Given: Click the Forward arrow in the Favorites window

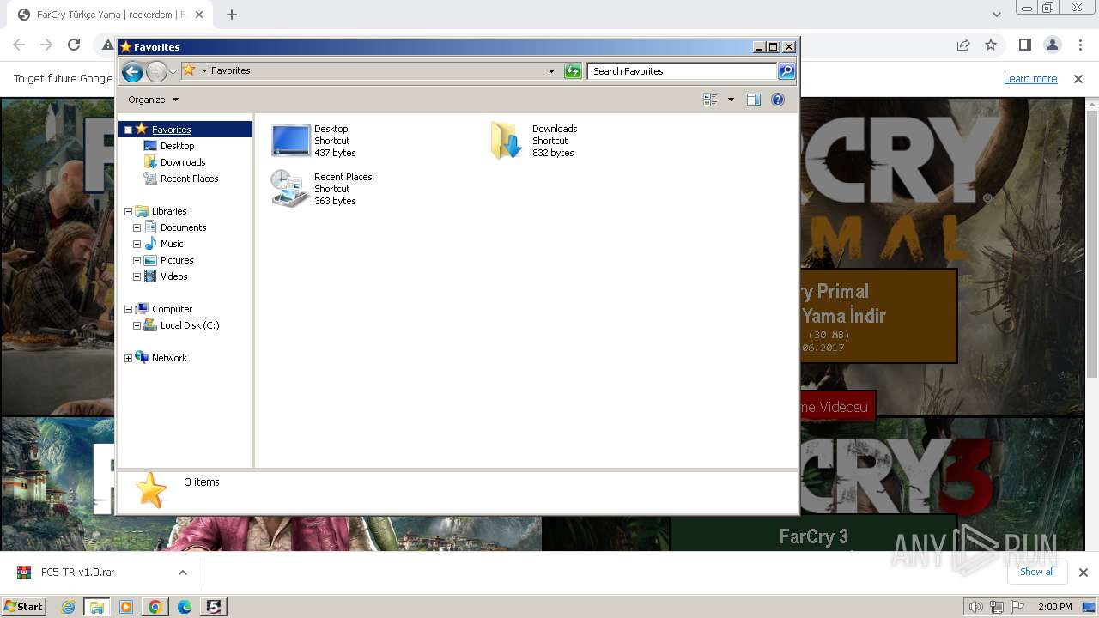Looking at the screenshot, I should point(156,71).
